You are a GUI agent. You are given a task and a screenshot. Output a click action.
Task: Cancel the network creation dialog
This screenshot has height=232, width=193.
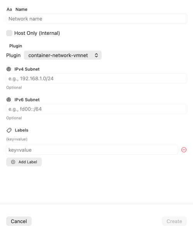[x=19, y=221]
